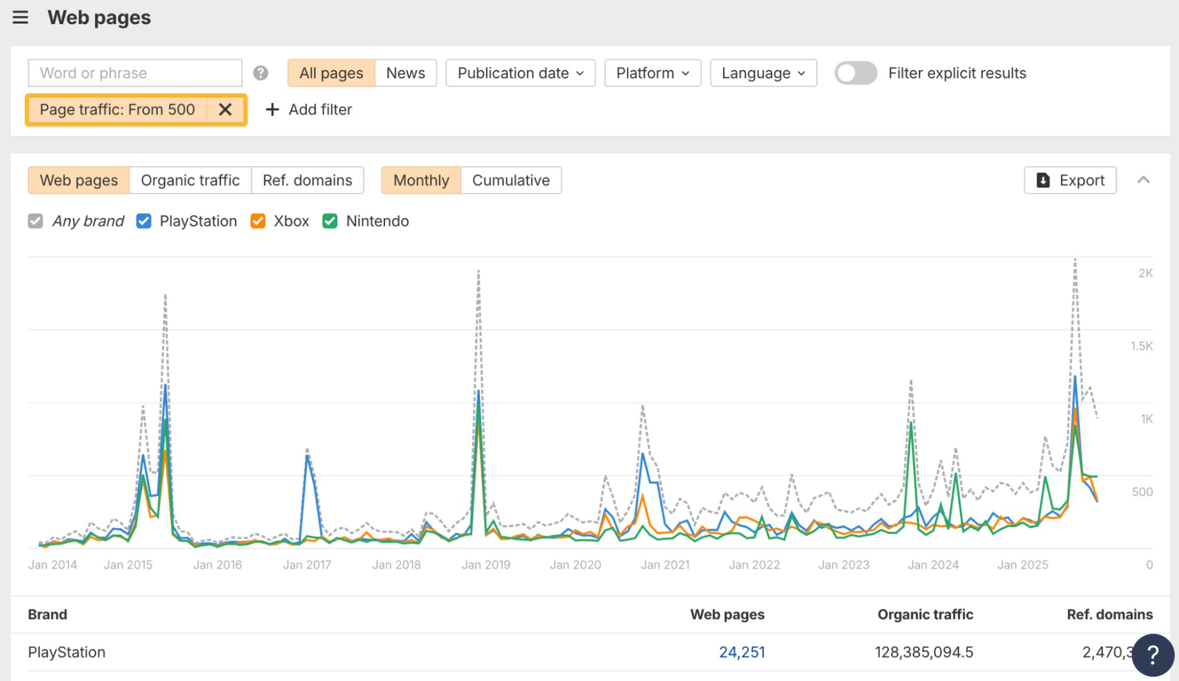Screen dimensions: 1179x681
Task: Open the hamburger navigation menu
Action: click(x=20, y=18)
